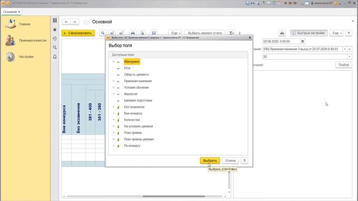Screen dimensions: 358x201
Task: Click the Подбор button
Action: point(343,65)
